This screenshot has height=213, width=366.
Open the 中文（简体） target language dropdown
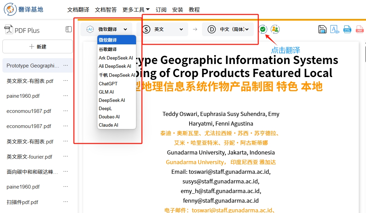pyautogui.click(x=228, y=29)
